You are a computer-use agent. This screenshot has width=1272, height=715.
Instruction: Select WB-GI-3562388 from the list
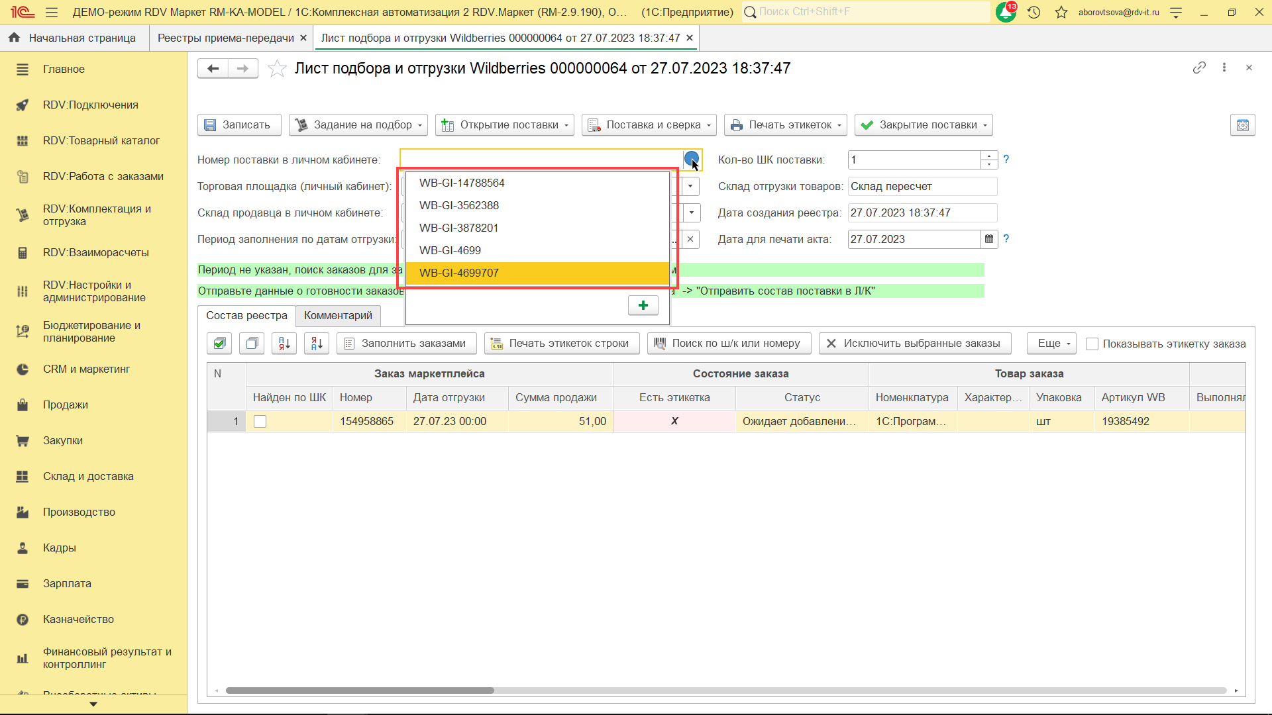pyautogui.click(x=459, y=205)
